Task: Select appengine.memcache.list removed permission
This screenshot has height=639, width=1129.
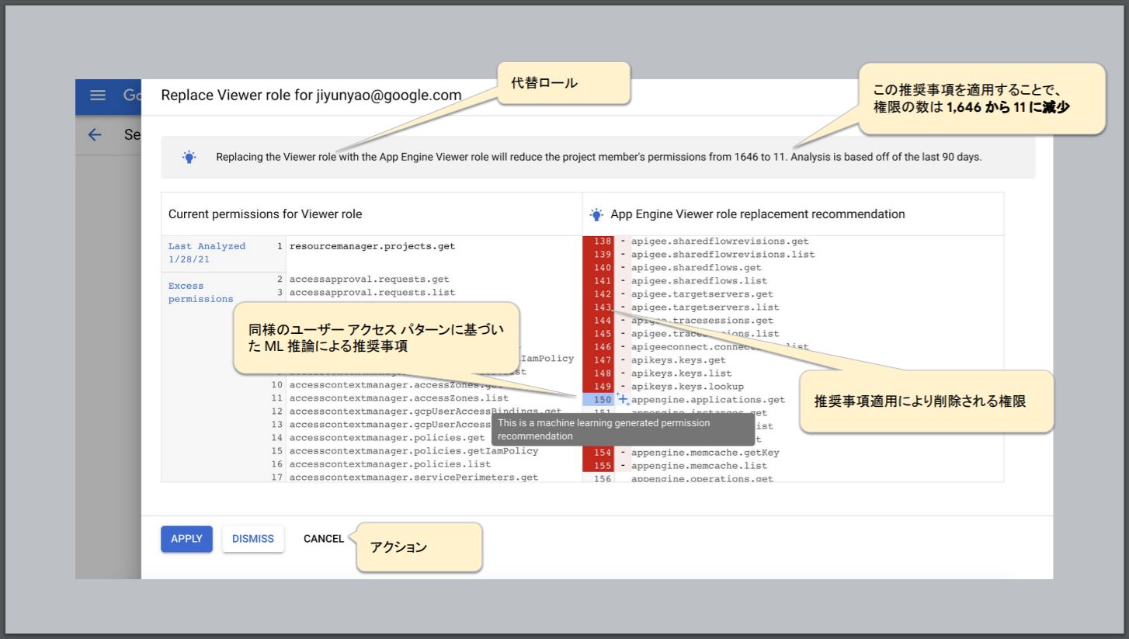Action: [699, 466]
